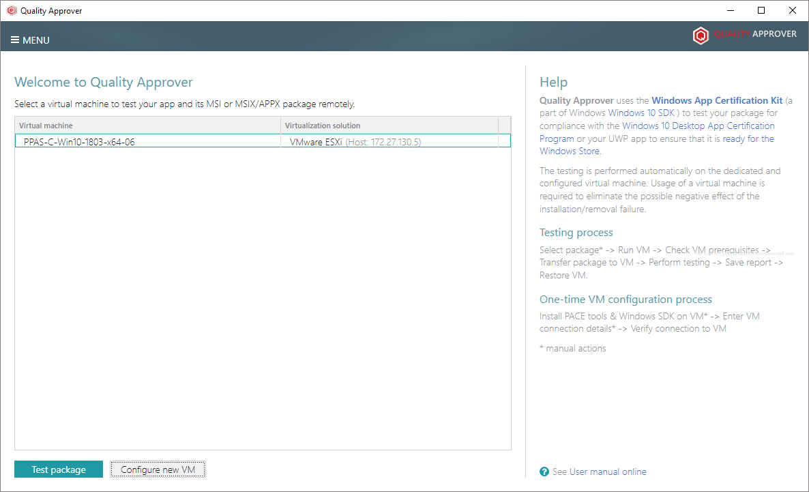
Task: Close the Quality Approver window
Action: pyautogui.click(x=793, y=10)
